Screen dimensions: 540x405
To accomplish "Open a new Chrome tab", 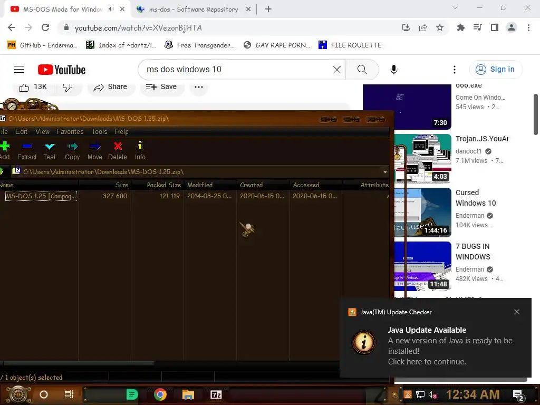I will pyautogui.click(x=268, y=9).
